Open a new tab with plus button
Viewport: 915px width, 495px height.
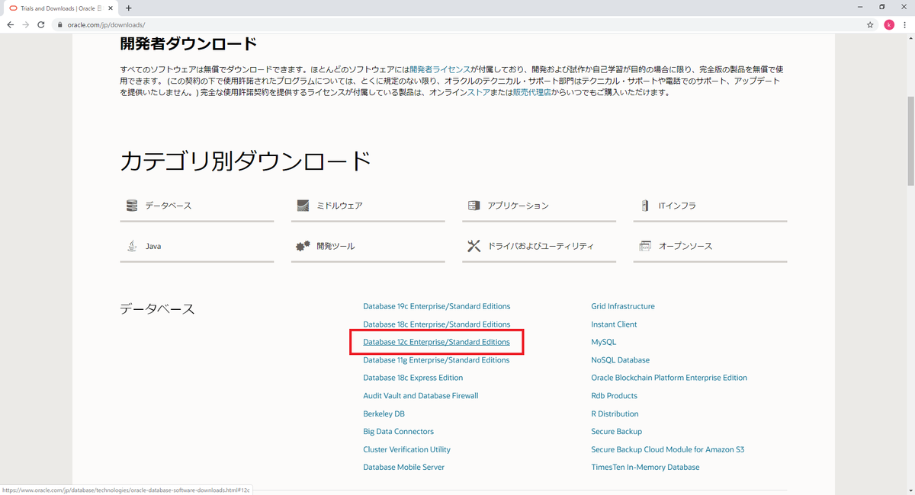[x=128, y=8]
